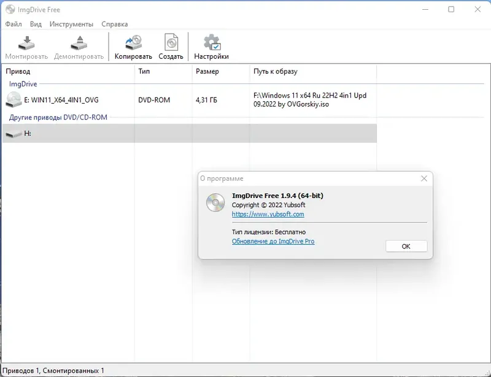The image size is (491, 377).
Task: Click the Copyright © 2022 Yubsoft text
Action: point(268,205)
